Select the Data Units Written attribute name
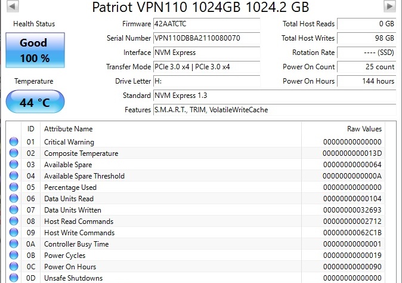The height and width of the screenshot is (283, 402). pos(73,210)
